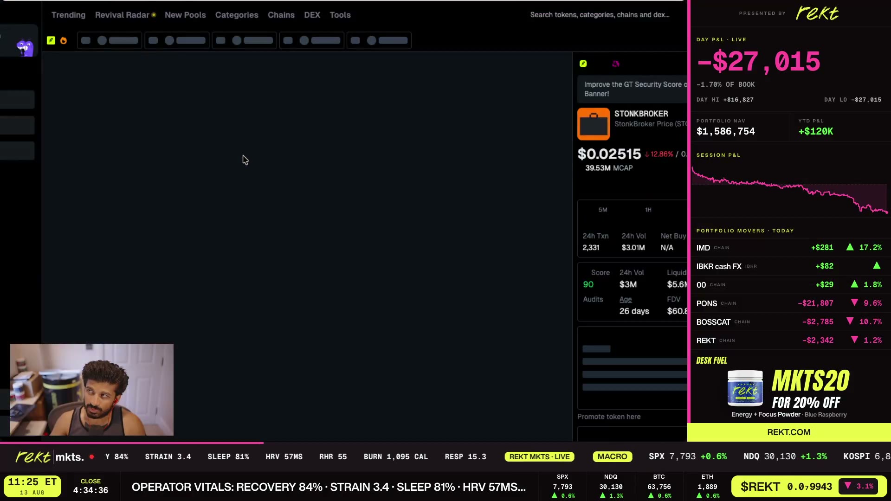Click the search tokens input field
The width and height of the screenshot is (891, 501).
coord(600,15)
